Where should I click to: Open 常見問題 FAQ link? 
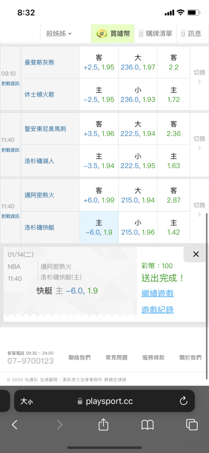pyautogui.click(x=116, y=358)
